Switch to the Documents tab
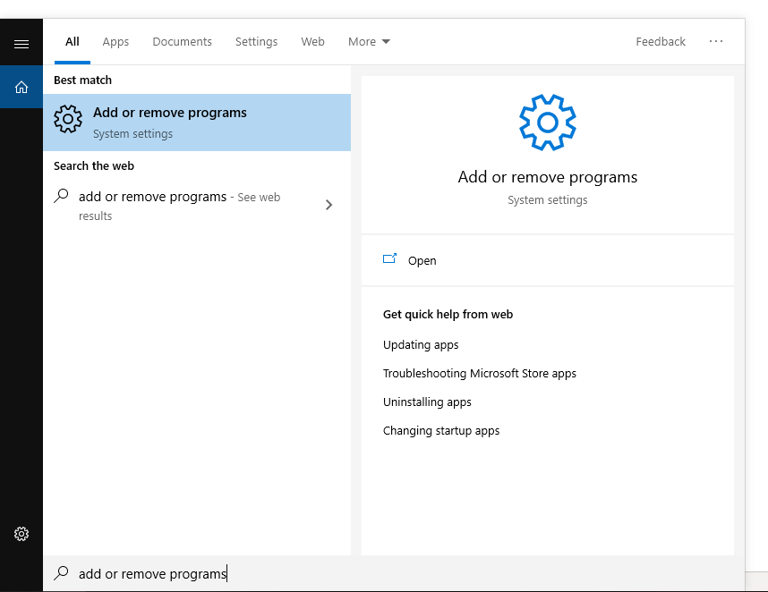The width and height of the screenshot is (768, 592). point(182,41)
